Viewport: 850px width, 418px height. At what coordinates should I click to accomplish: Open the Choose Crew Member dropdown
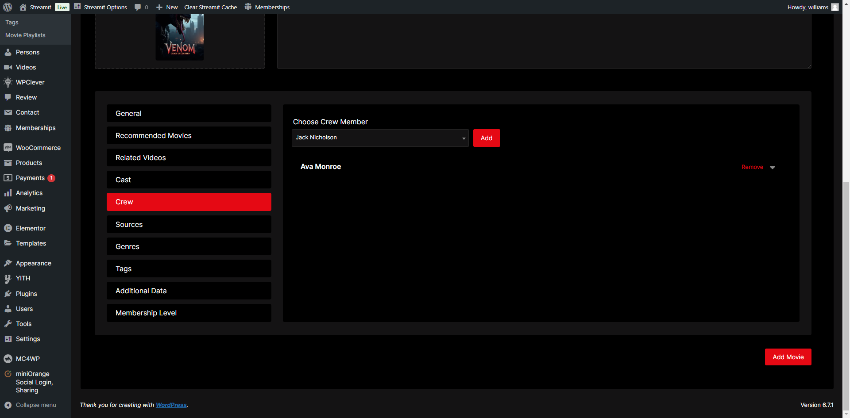[380, 138]
